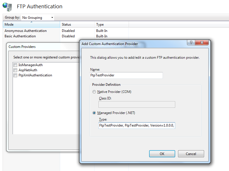The height and width of the screenshot is (171, 229).
Task: Click the help question mark button
Action: click(x=191, y=42)
